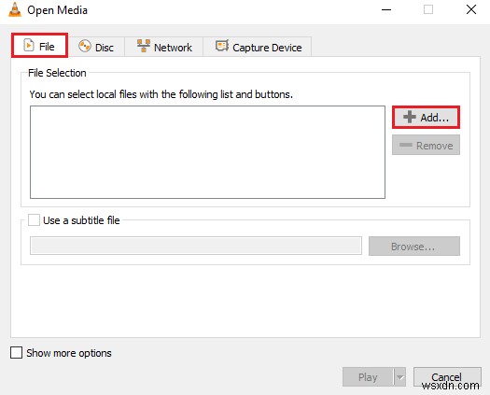Click the VLC cone icon in title bar
Screen dimensions: 490x395
click(x=15, y=10)
